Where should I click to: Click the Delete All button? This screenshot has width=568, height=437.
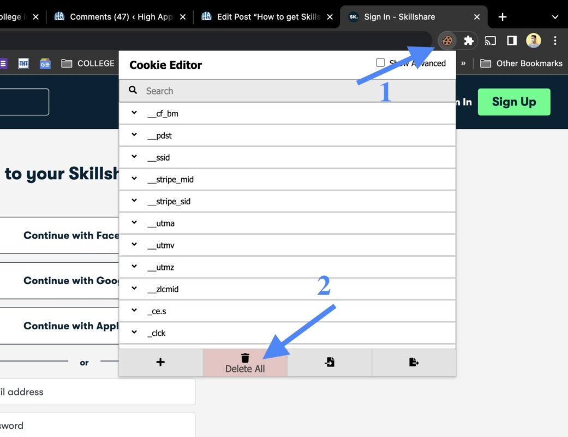point(245,362)
